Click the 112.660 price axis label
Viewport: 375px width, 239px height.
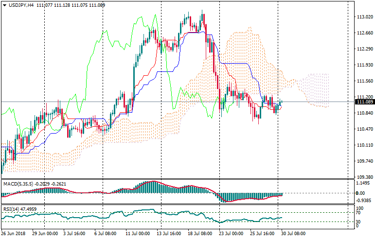coord(364,33)
